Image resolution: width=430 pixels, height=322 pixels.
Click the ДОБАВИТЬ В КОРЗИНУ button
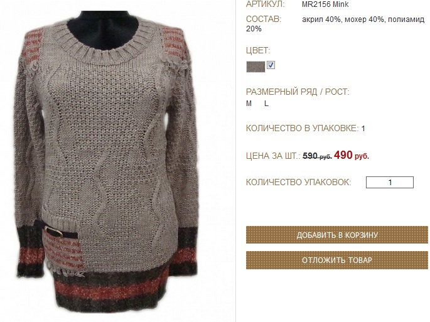337,235
